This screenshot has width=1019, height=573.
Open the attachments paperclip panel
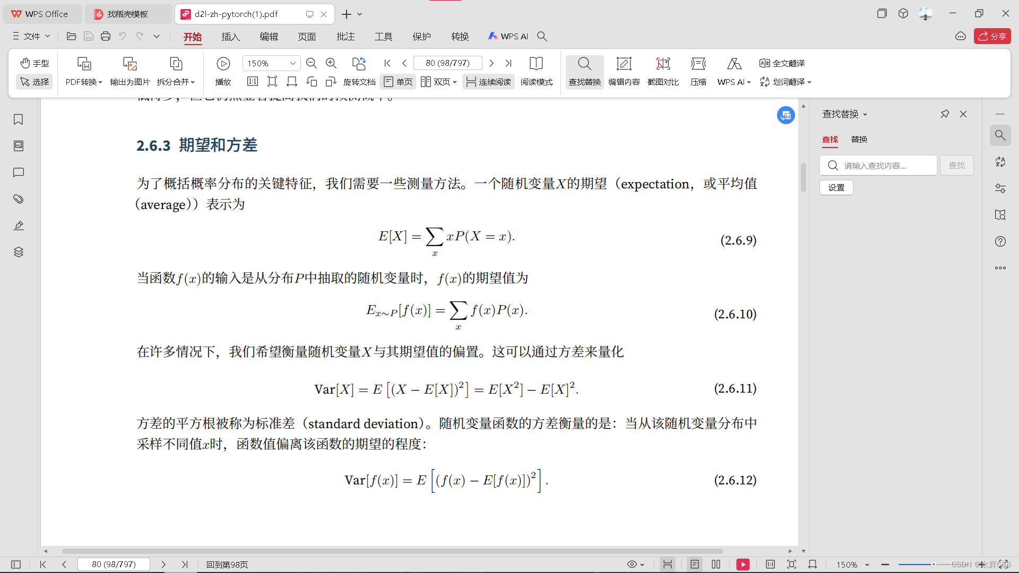19,199
